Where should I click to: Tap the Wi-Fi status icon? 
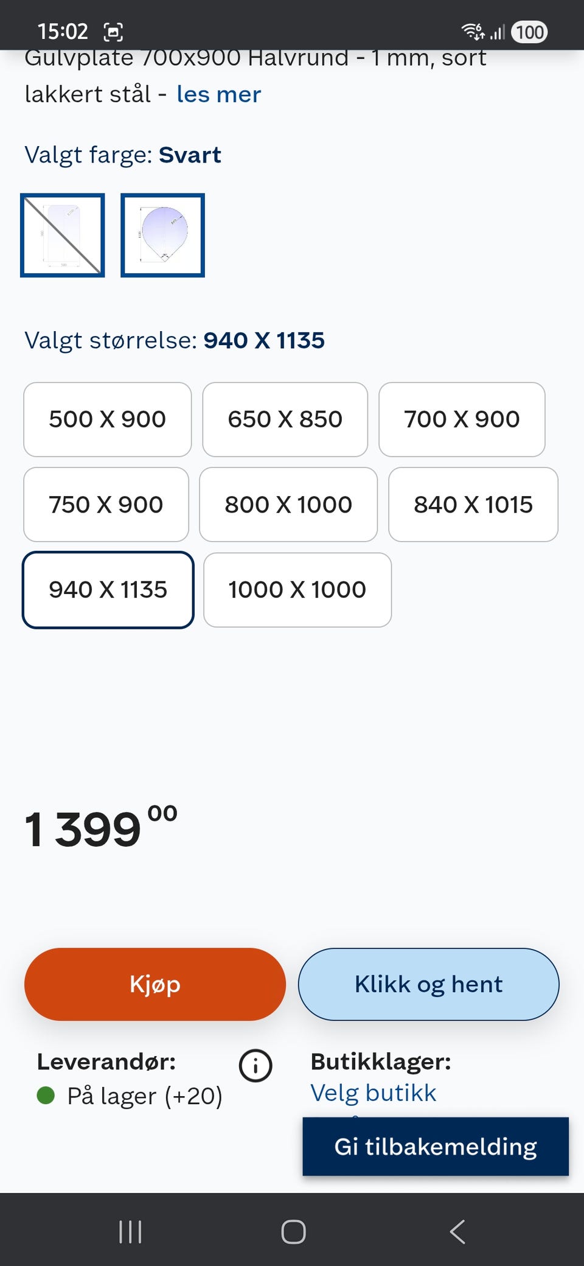[x=473, y=31]
